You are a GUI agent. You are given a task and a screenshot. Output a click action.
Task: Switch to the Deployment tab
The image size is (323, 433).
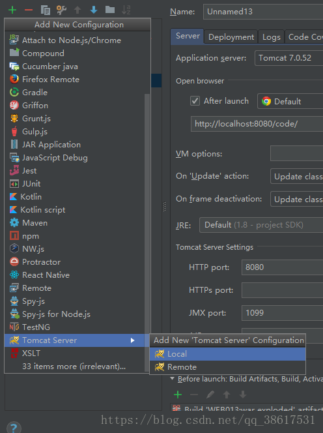pos(231,37)
